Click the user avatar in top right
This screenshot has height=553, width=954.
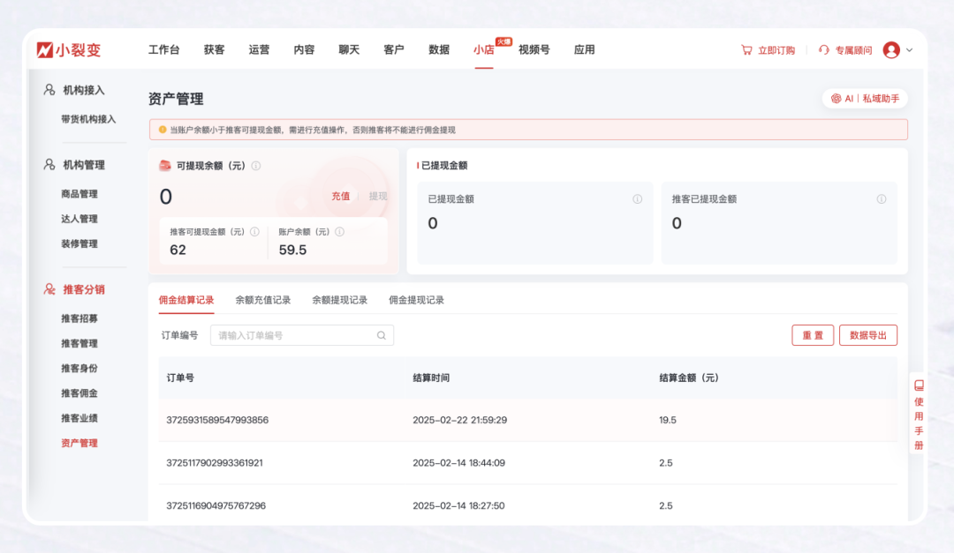(891, 50)
